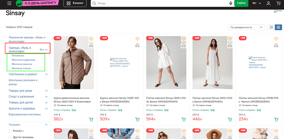The height and width of the screenshot is (139, 284).
Task: Expand Сантехника и ремонт category chevron
Action: tap(47, 74)
